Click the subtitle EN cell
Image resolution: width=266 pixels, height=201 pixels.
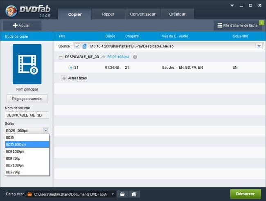pos(235,68)
